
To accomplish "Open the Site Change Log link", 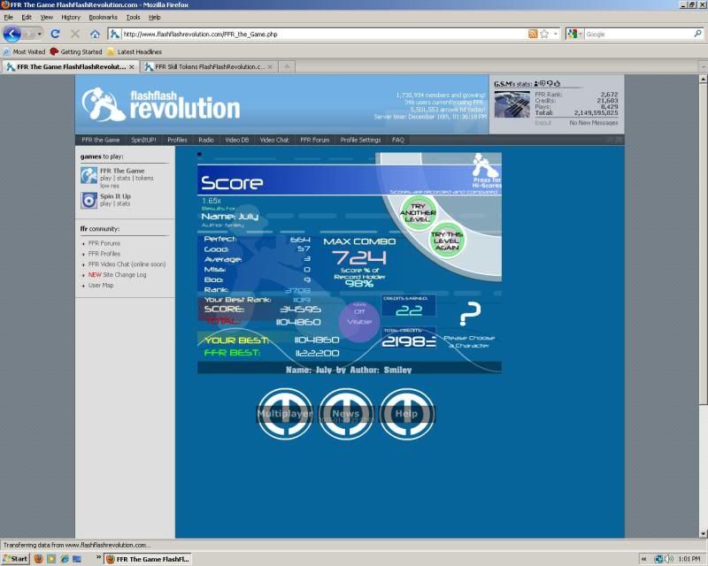I will (x=118, y=274).
